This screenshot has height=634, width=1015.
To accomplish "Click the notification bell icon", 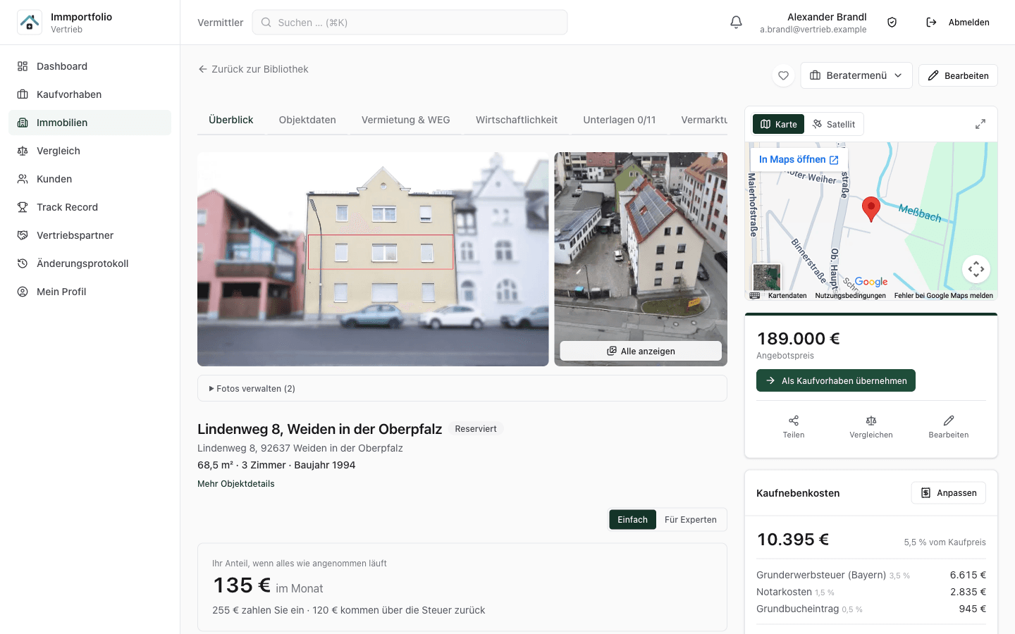I will [x=736, y=23].
